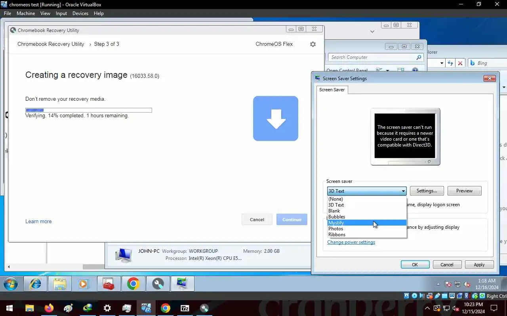Open screen saver Settings... button

pyautogui.click(x=427, y=191)
